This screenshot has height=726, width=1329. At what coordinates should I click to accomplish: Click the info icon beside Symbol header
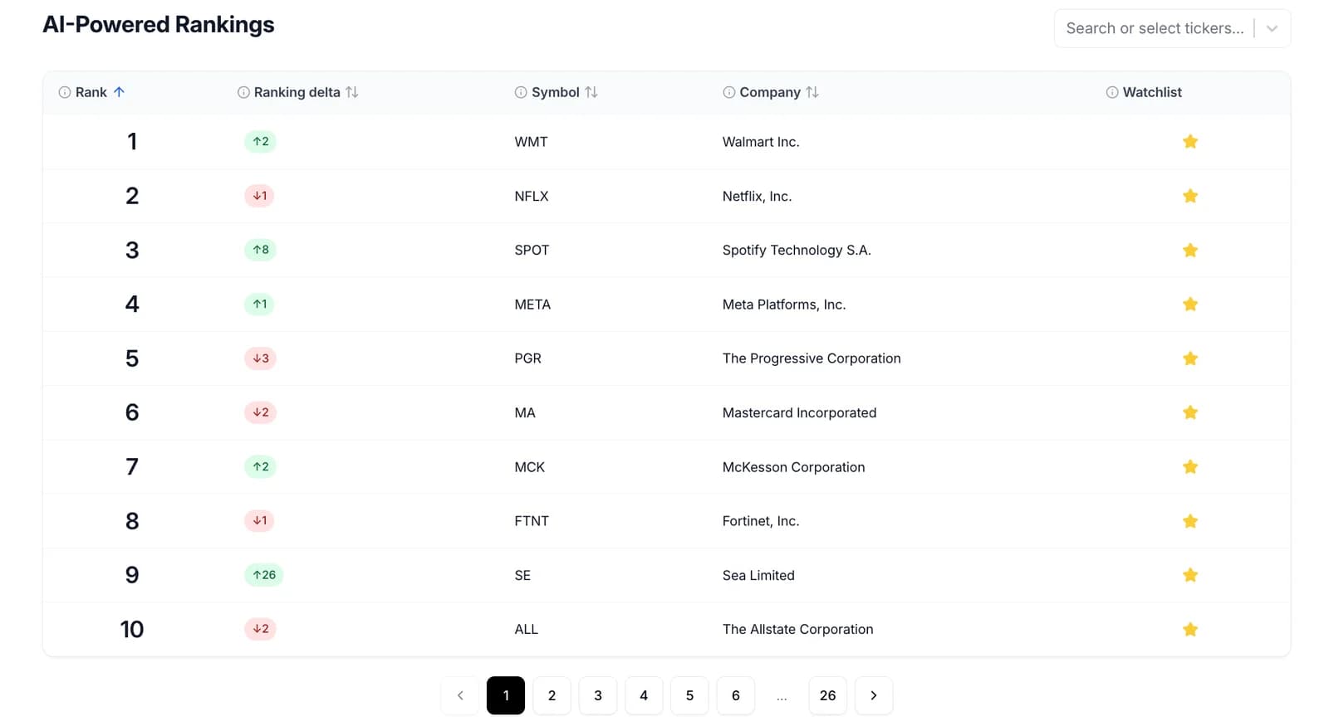(x=521, y=92)
